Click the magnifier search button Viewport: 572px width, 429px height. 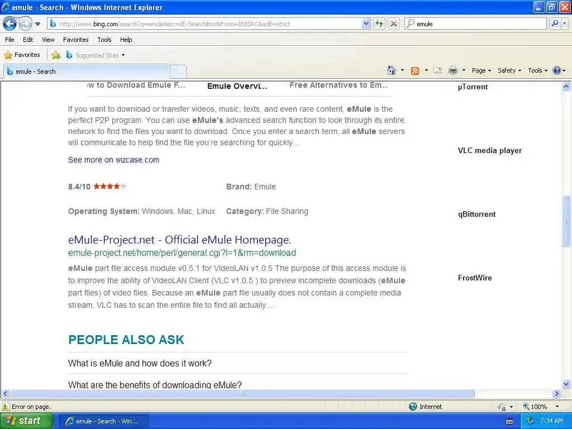click(x=555, y=23)
